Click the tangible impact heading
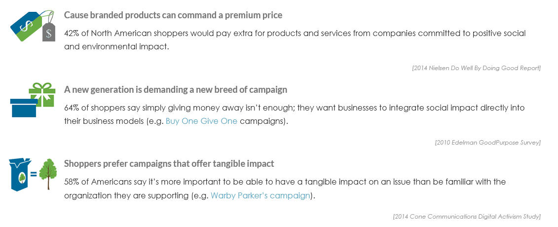Image resolution: width=558 pixels, height=227 pixels. (169, 164)
